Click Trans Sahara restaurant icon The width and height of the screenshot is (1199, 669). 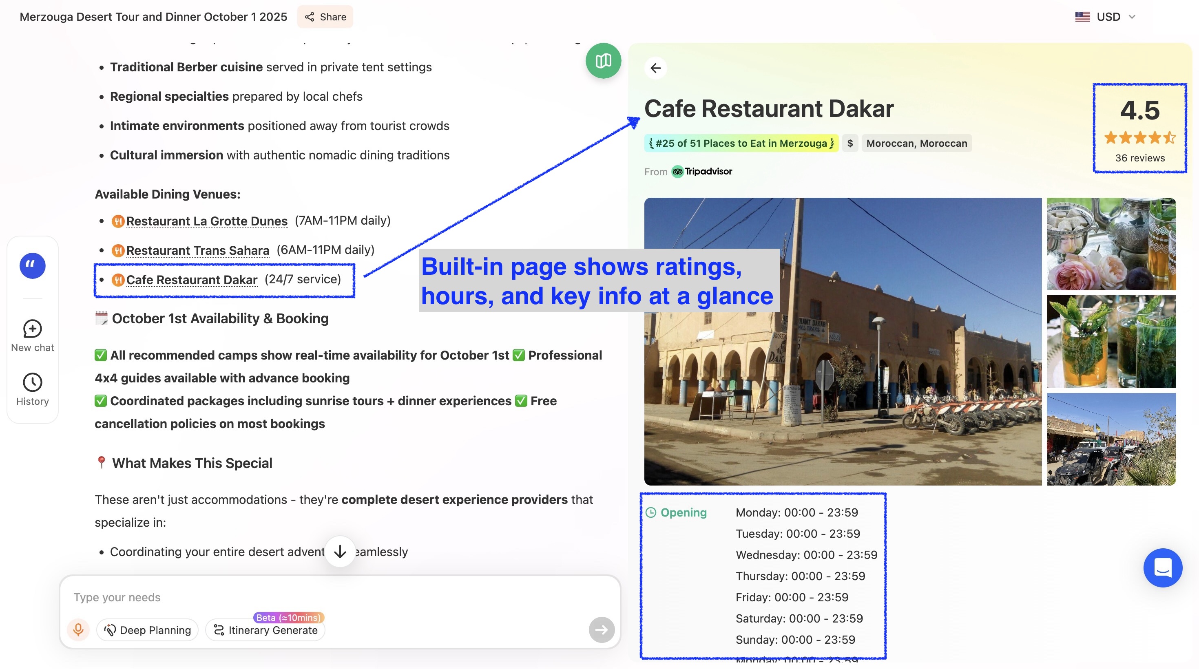point(118,251)
